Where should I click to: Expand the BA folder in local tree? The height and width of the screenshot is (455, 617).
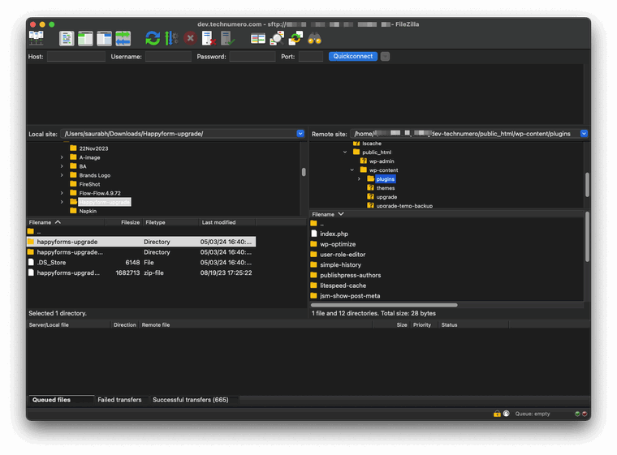[x=62, y=166]
